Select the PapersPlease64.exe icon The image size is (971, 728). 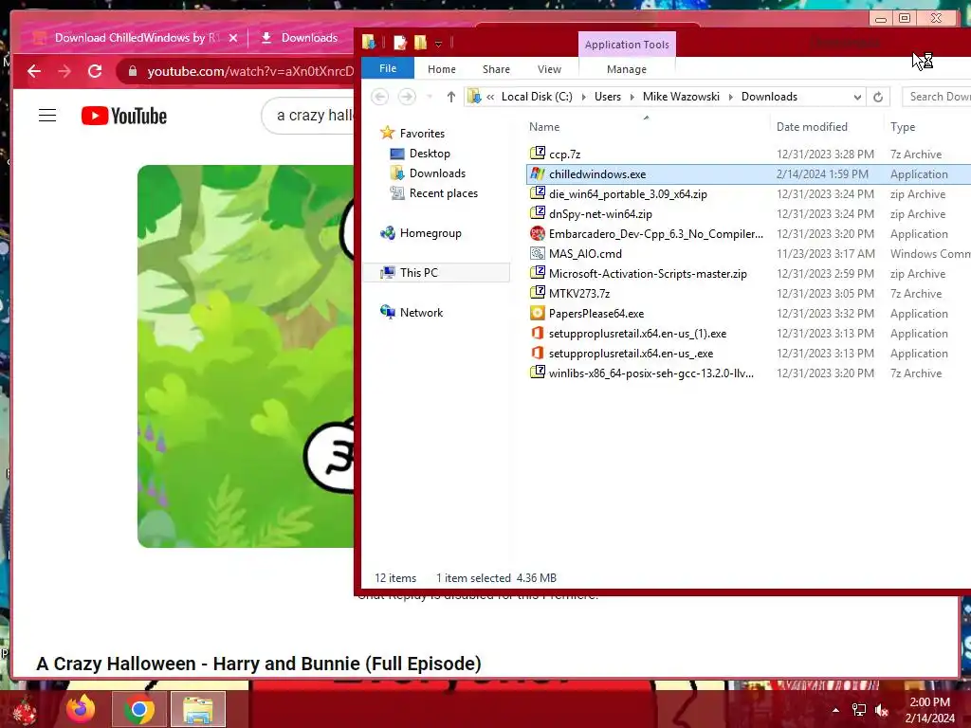tap(538, 313)
